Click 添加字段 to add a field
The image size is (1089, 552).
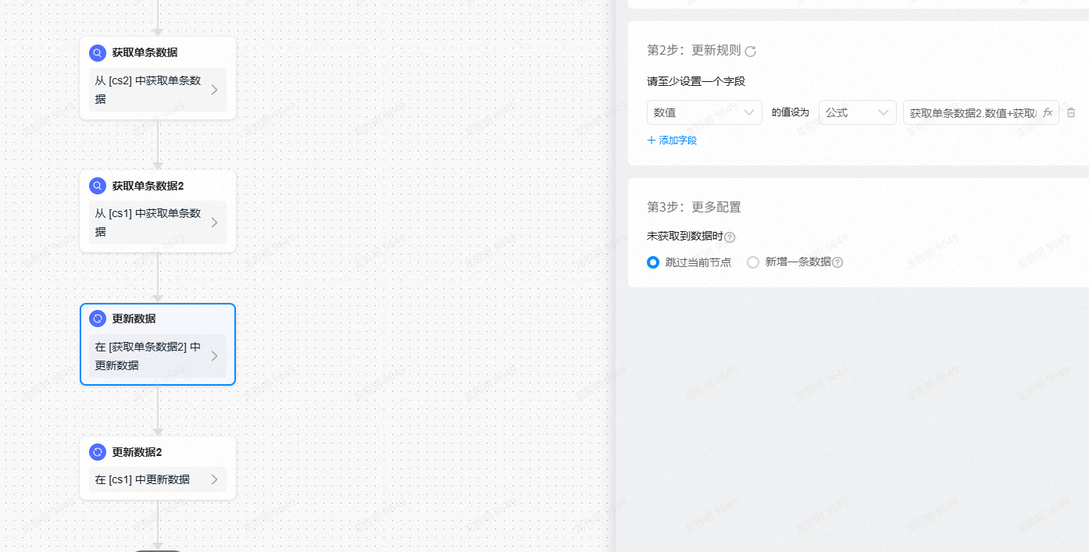point(672,141)
